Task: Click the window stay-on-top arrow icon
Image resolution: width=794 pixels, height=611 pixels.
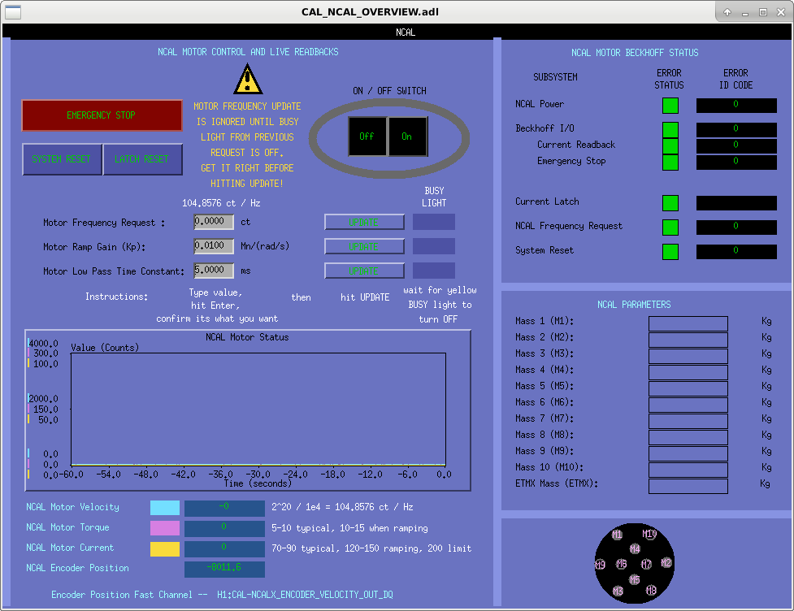Action: point(727,12)
